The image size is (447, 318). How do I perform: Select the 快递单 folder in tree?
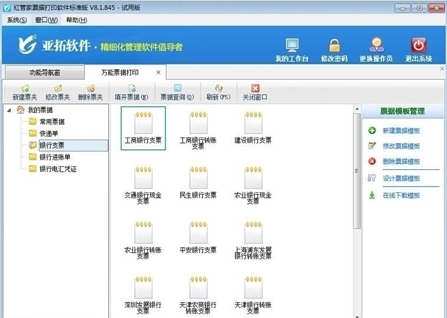tap(48, 133)
